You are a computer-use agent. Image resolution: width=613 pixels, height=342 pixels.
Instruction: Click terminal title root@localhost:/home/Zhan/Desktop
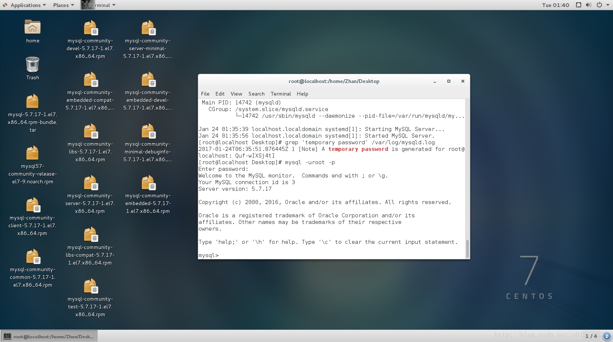(x=334, y=81)
